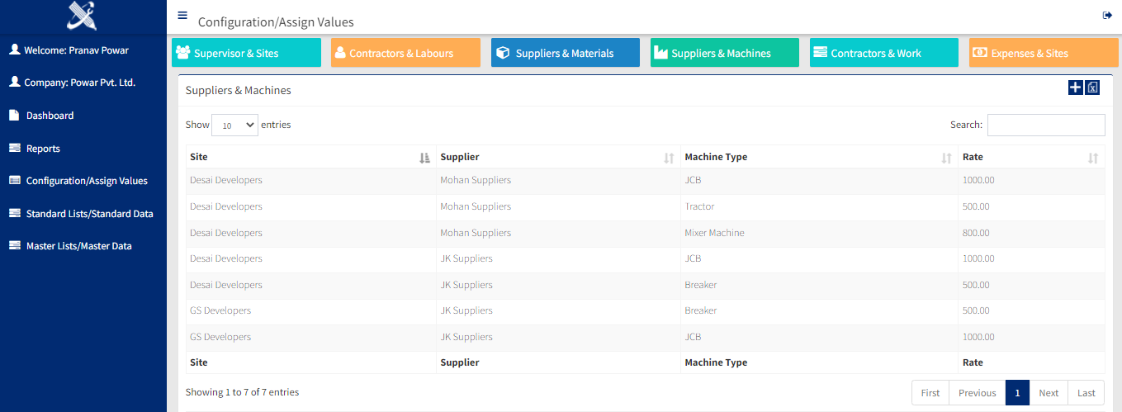Viewport: 1122px width, 412px height.
Task: Click the hamburger menu icon
Action: (x=182, y=15)
